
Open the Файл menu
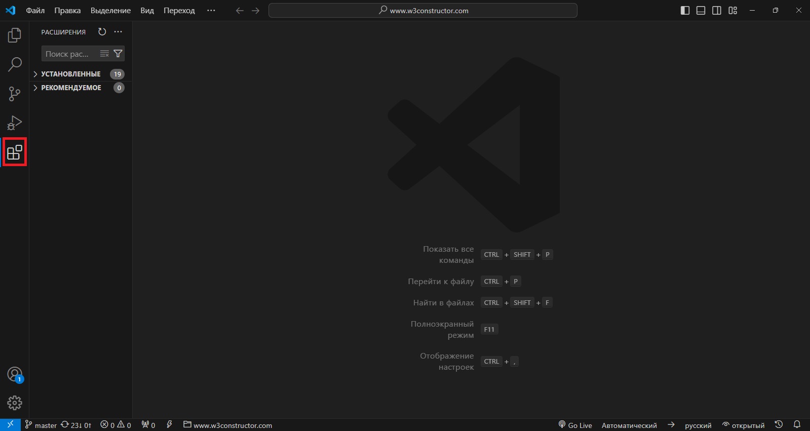35,11
